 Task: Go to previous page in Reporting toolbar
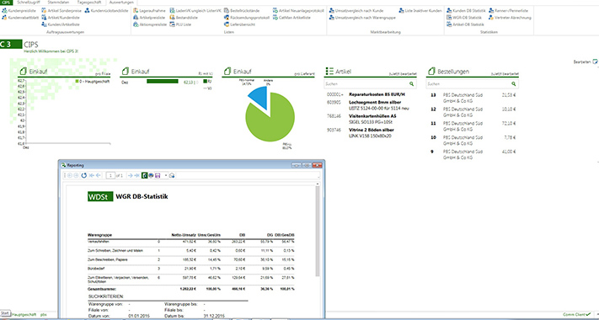(x=99, y=175)
